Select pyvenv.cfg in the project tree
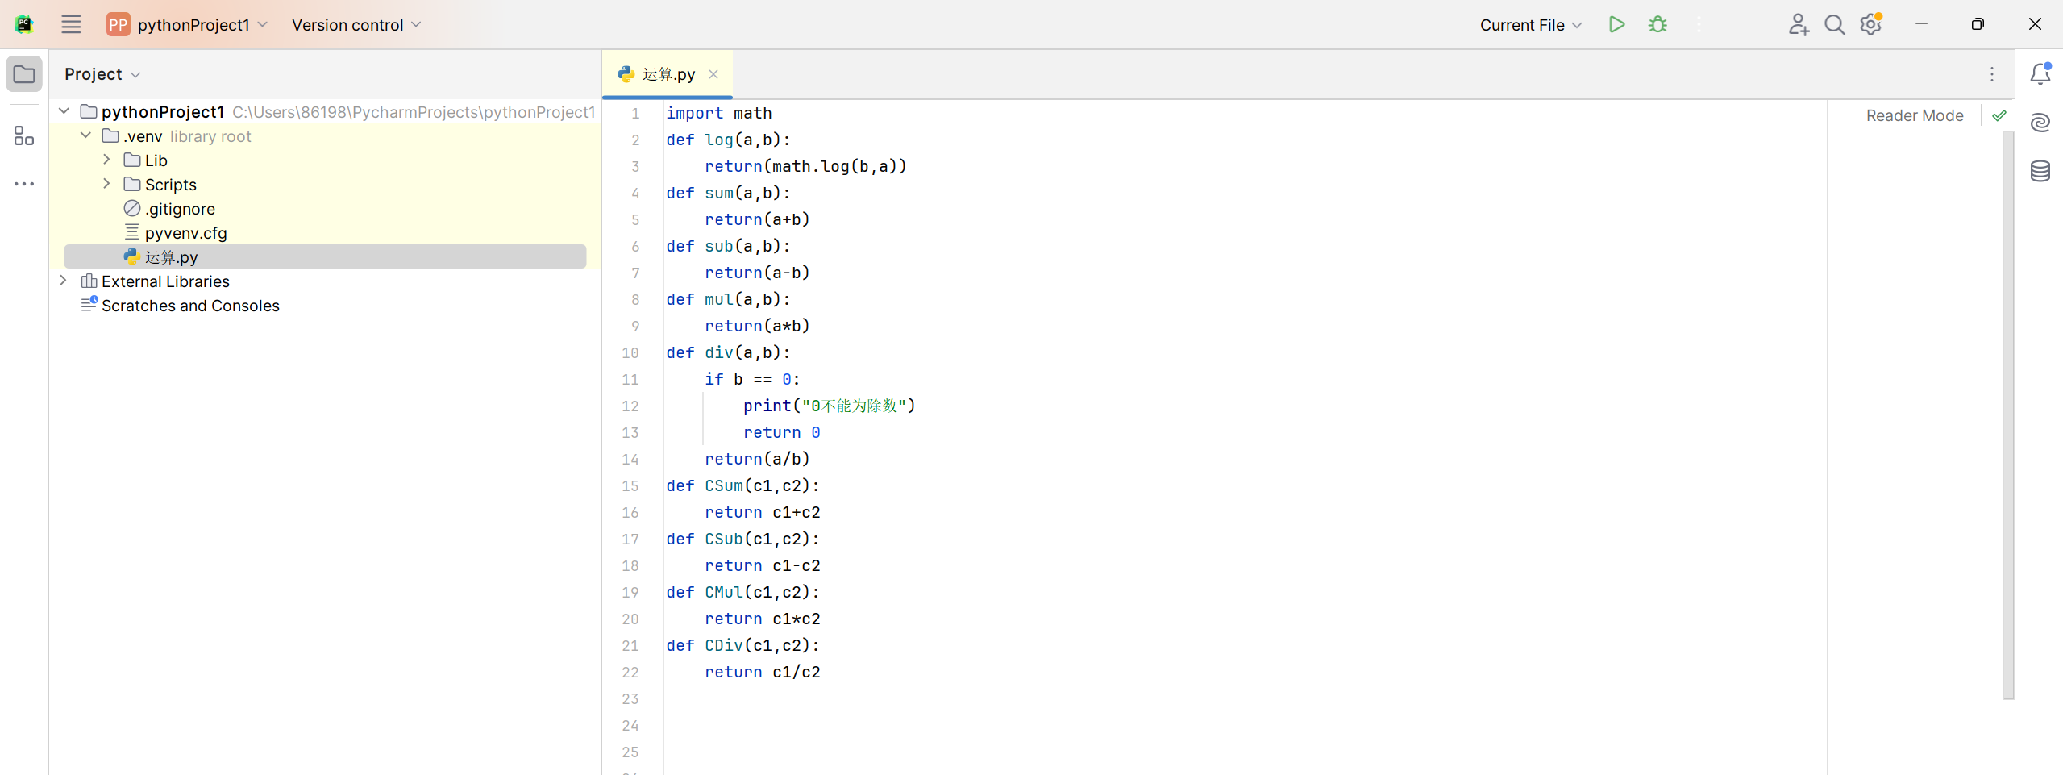 (185, 233)
